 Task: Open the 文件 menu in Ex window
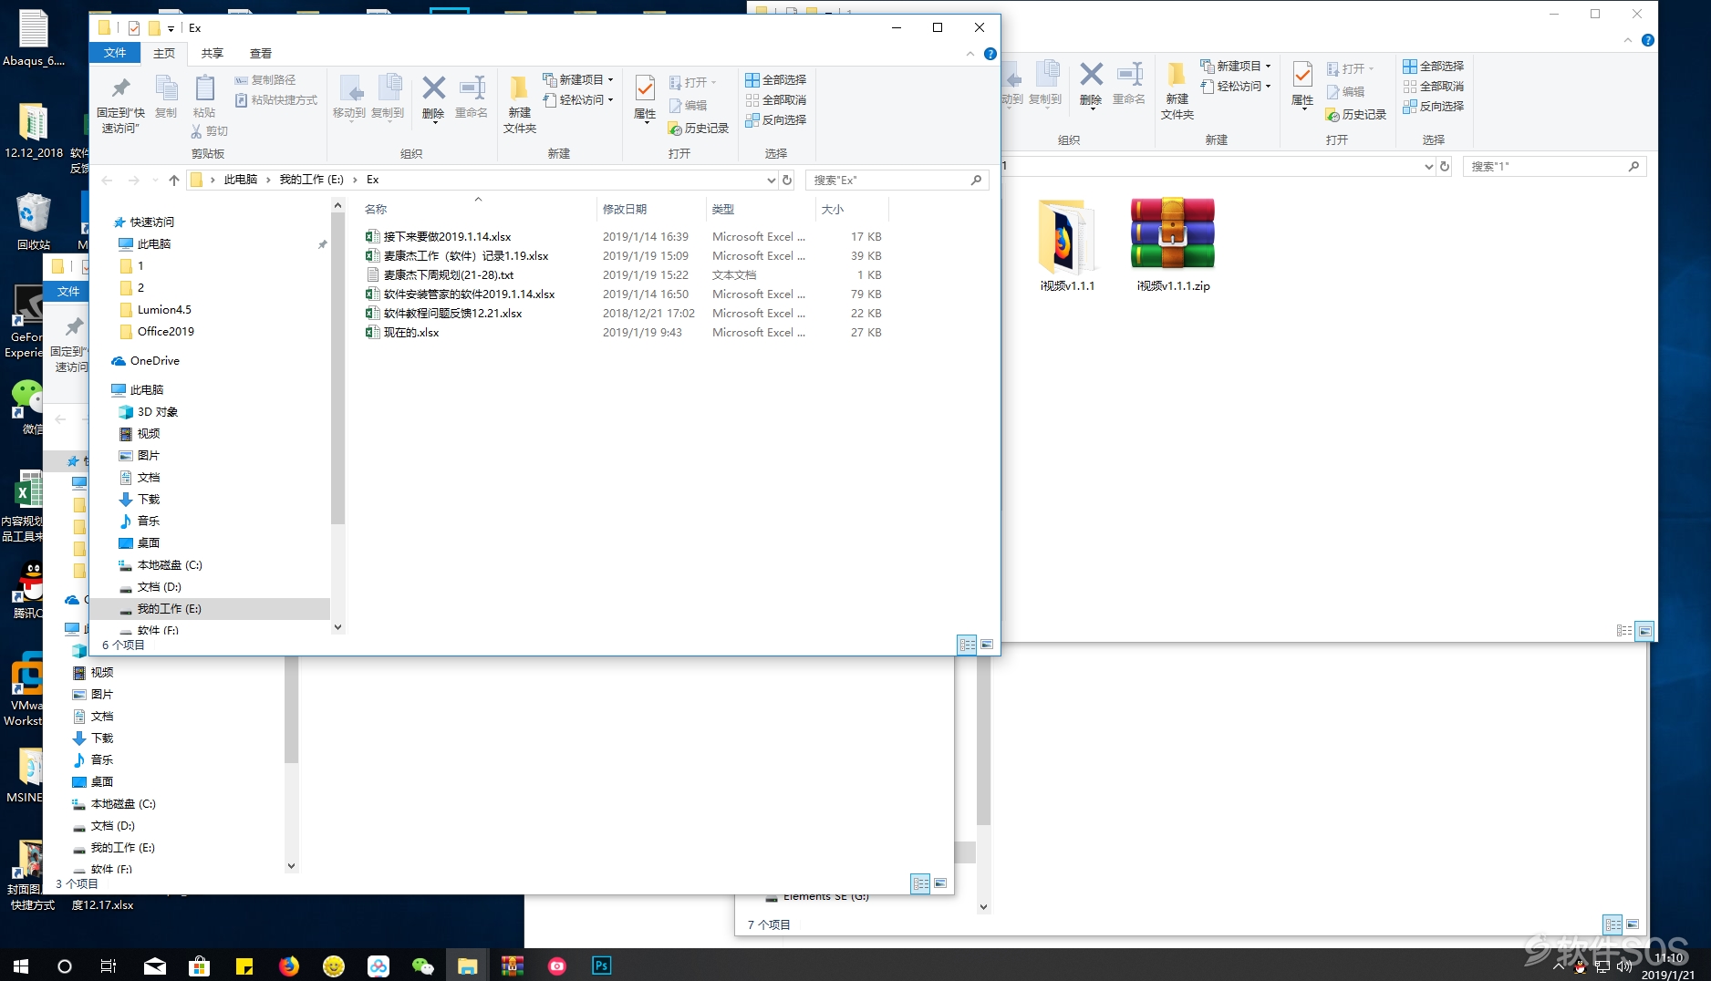tap(115, 53)
